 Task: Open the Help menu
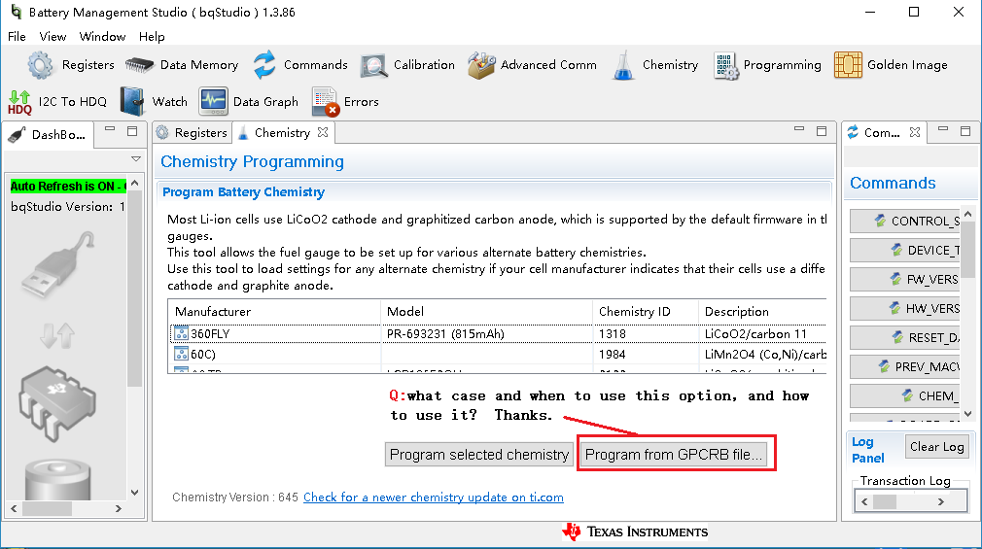point(152,37)
